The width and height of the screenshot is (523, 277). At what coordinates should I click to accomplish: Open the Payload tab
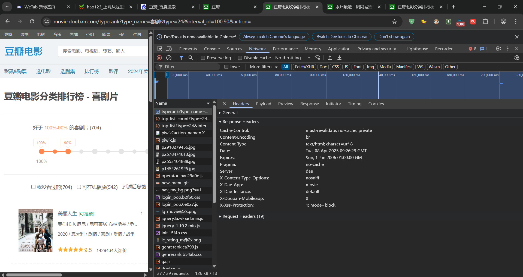[x=264, y=104]
